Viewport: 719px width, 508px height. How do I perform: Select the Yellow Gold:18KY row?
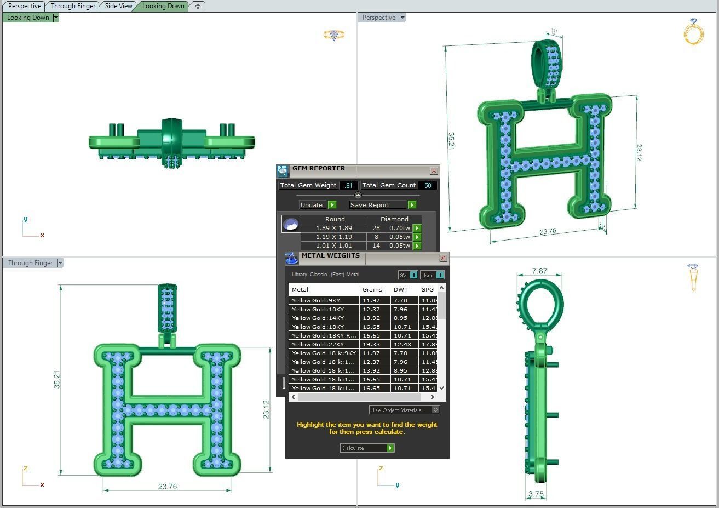pos(363,327)
